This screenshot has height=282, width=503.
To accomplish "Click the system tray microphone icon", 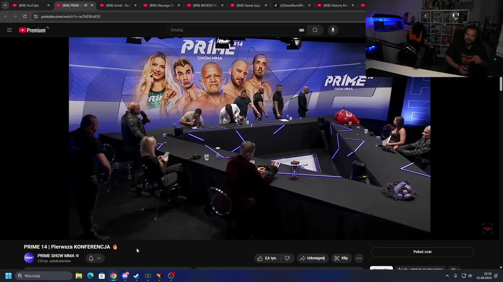I will click(x=455, y=276).
